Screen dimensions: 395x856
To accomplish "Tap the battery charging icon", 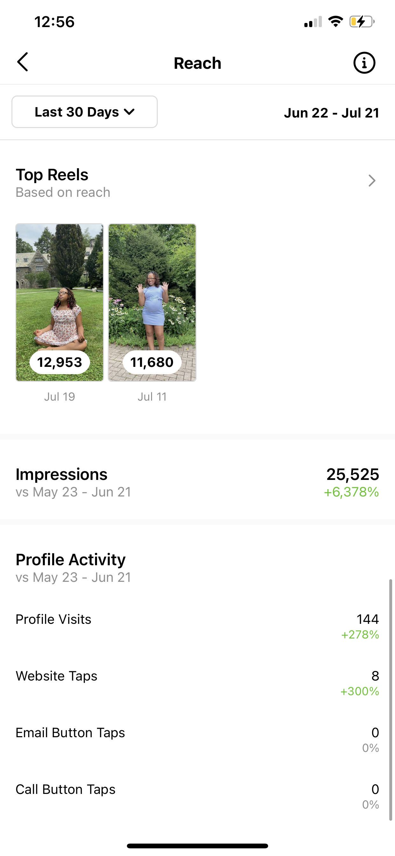I will coord(362,22).
